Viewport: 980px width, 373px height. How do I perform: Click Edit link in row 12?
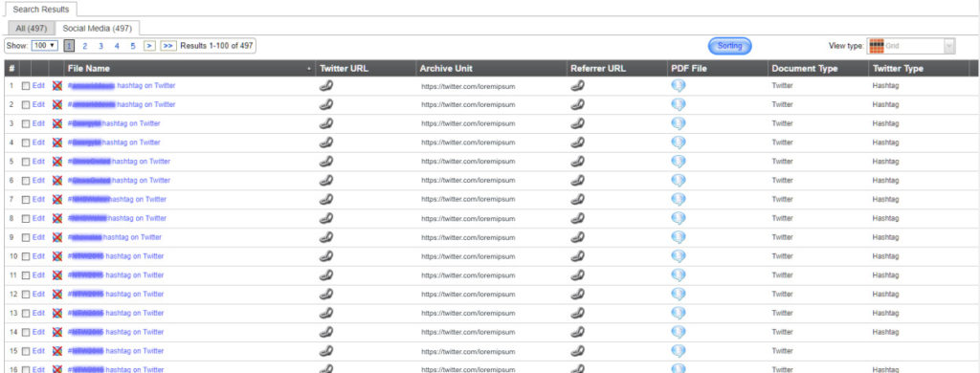click(x=38, y=295)
